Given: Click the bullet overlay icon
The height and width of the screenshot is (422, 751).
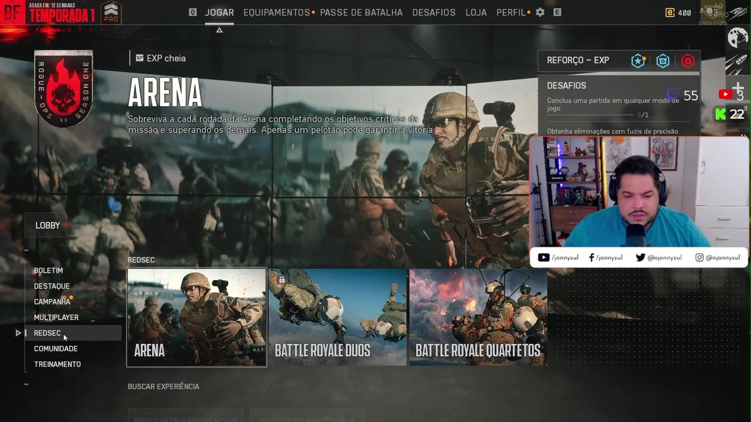Looking at the screenshot, I should [738, 62].
